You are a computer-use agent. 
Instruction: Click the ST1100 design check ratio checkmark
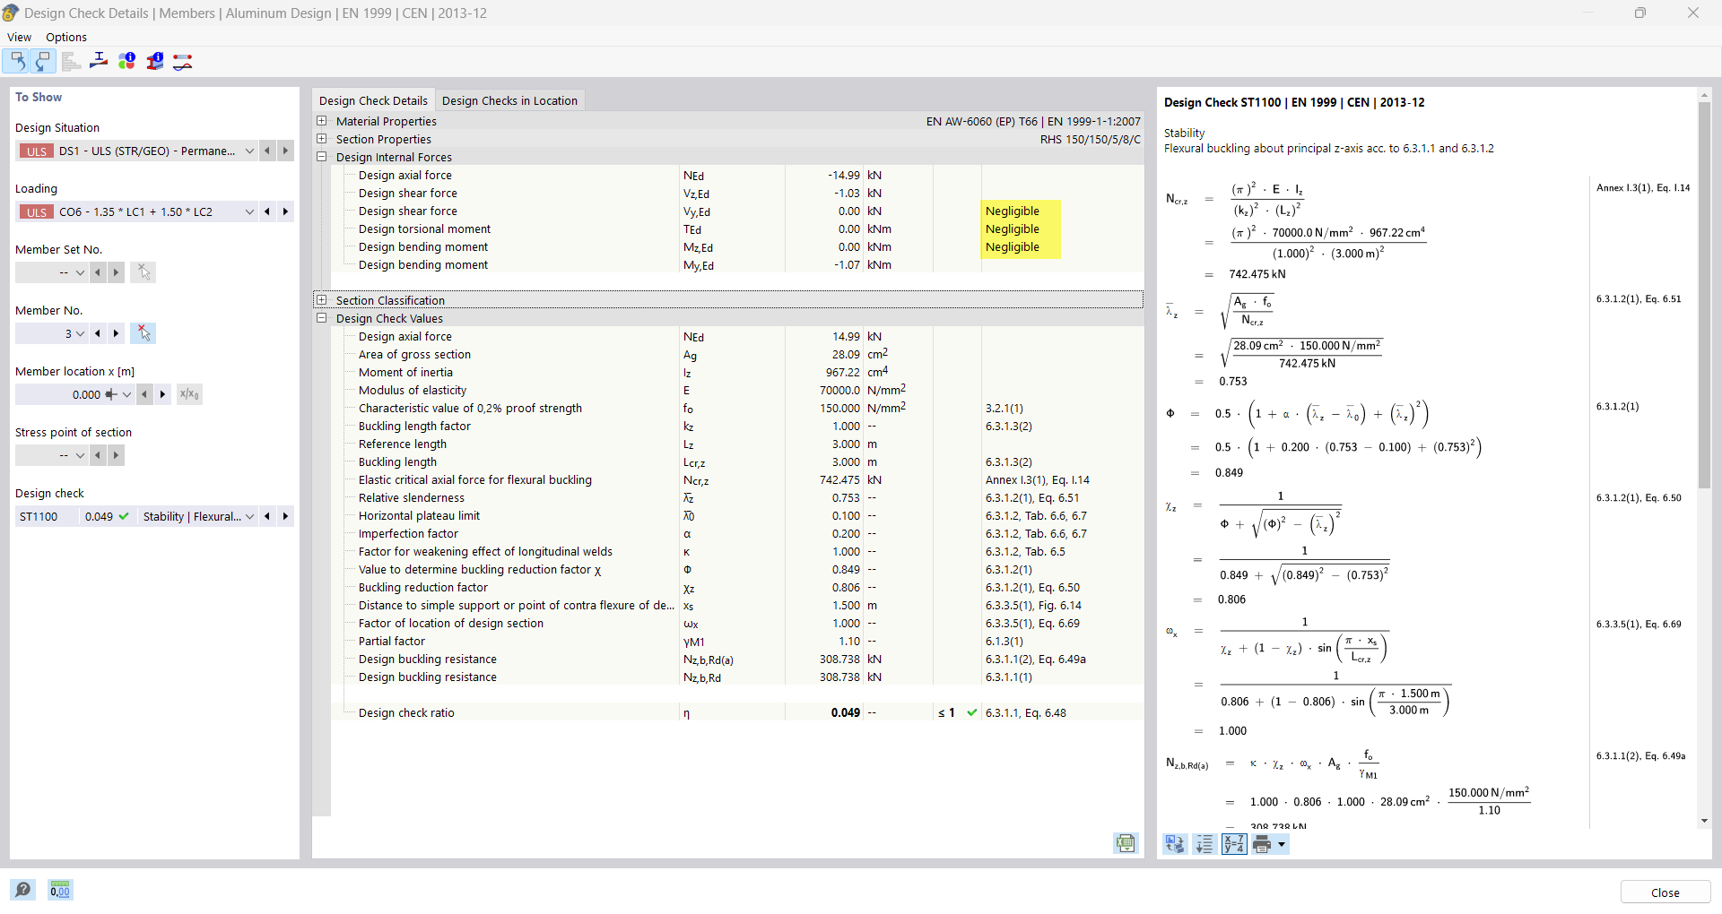point(125,516)
